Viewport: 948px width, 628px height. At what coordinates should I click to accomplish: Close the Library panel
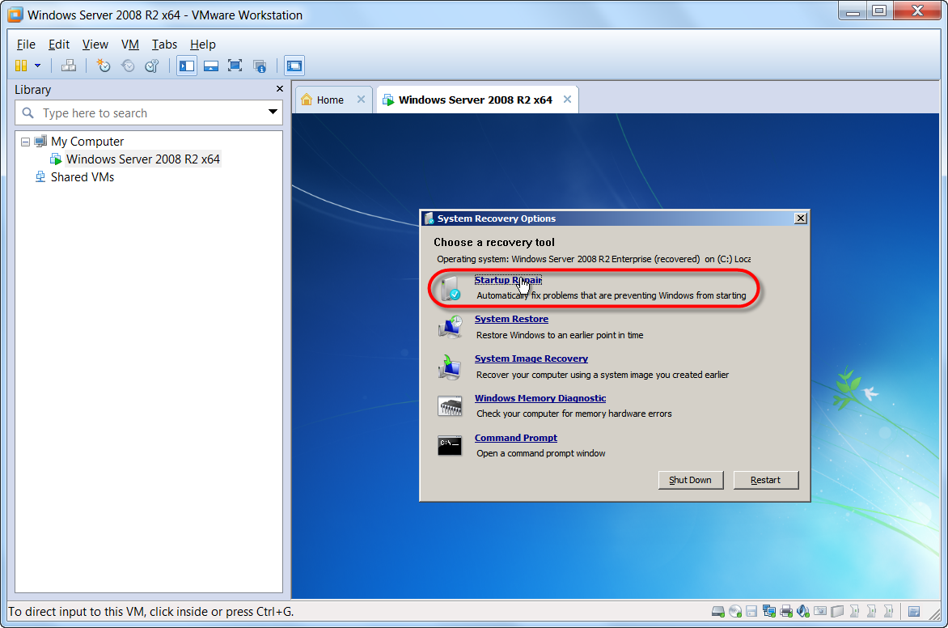coord(279,89)
